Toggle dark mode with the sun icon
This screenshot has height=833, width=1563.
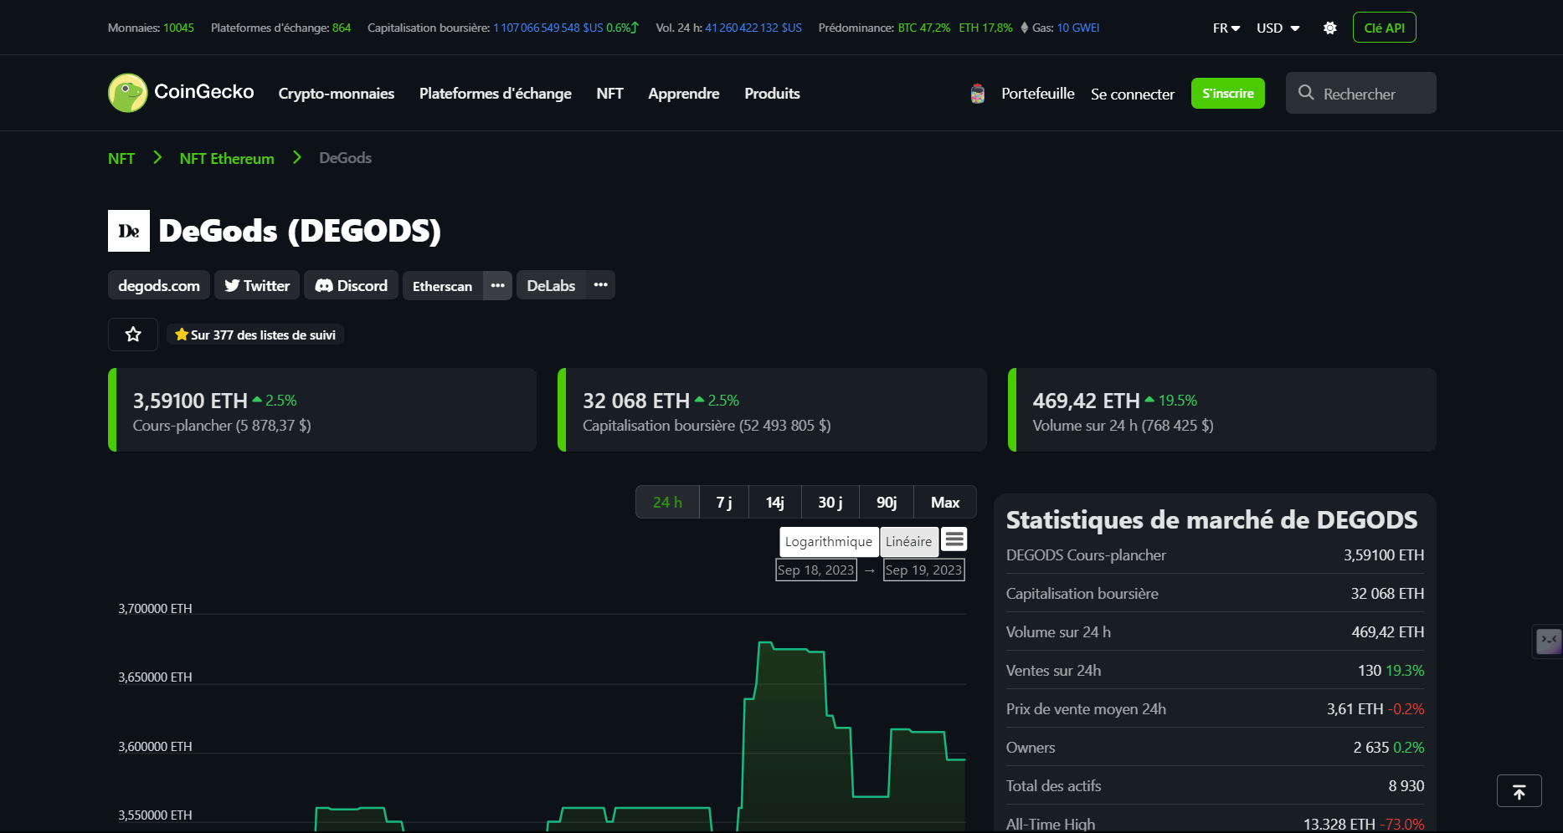pyautogui.click(x=1329, y=28)
